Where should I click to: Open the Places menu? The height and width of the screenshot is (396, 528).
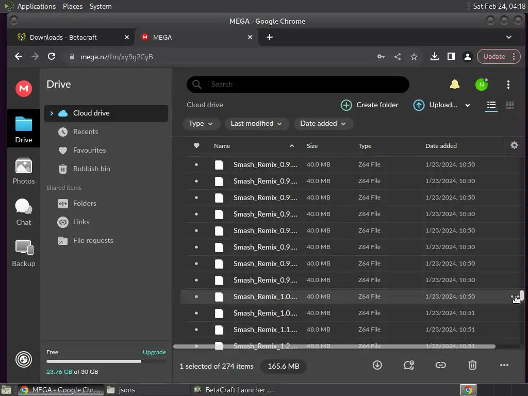(72, 6)
